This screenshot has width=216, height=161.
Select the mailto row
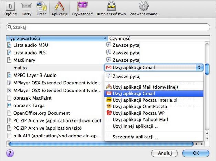tap(55, 68)
